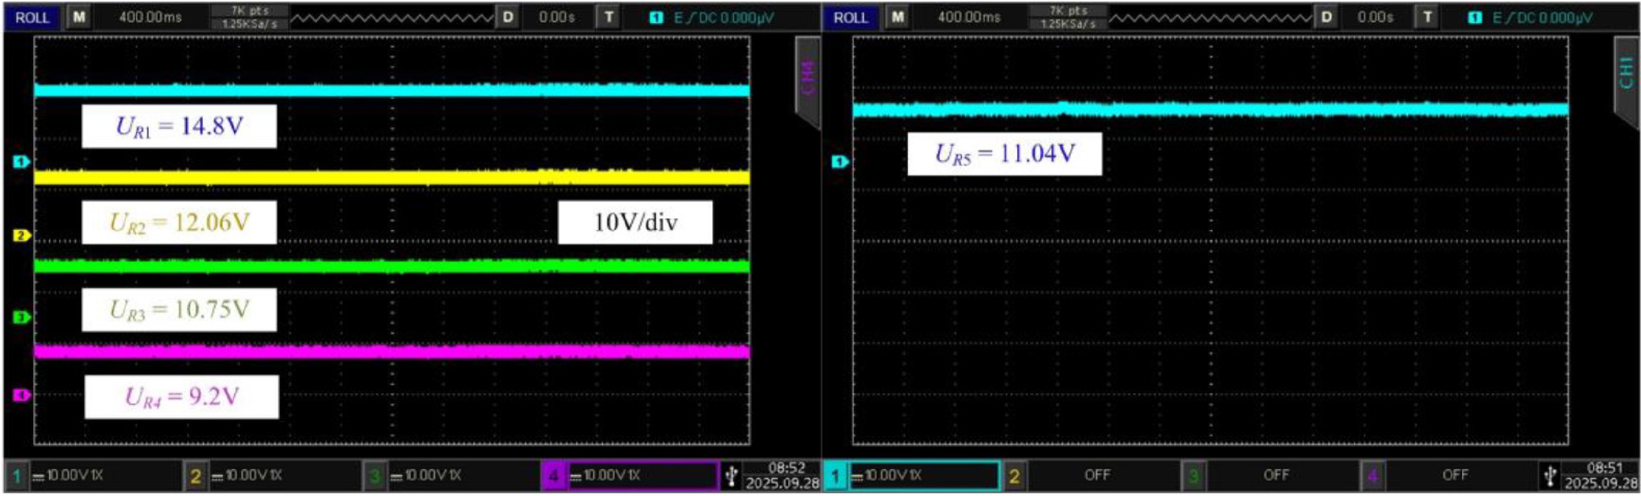Click the USB icon in right scope
1641x496 pixels.
pos(1550,476)
